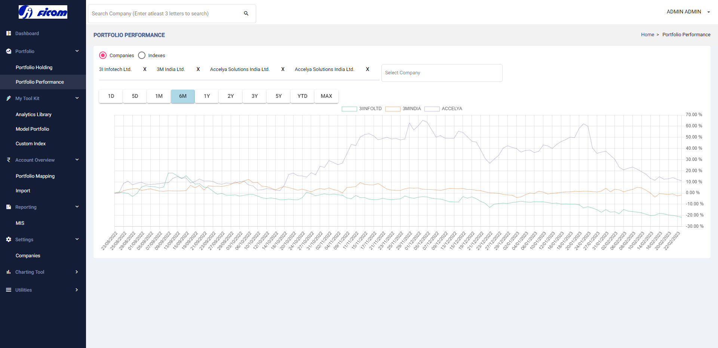Viewport: 718px width, 348px height.
Task: Toggle ACCELYA series in chart legend
Action: 444,109
